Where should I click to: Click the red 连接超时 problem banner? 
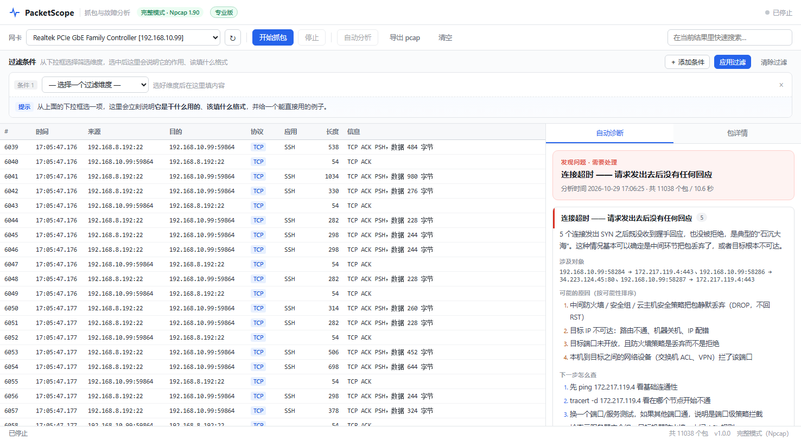pyautogui.click(x=673, y=175)
